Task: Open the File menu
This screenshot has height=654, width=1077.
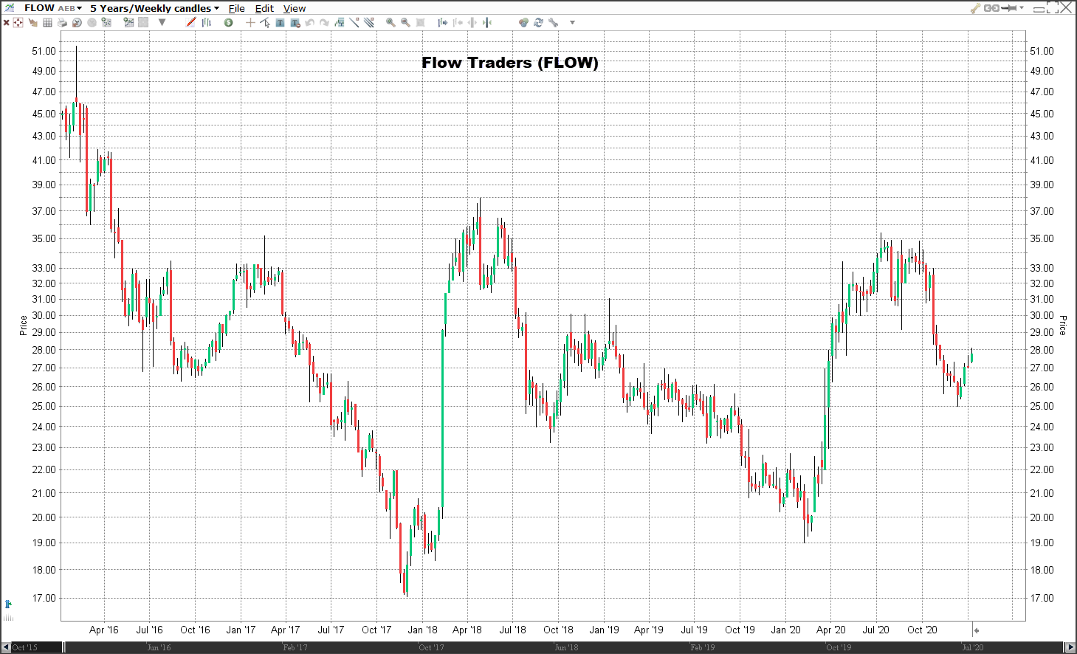Action: click(237, 8)
